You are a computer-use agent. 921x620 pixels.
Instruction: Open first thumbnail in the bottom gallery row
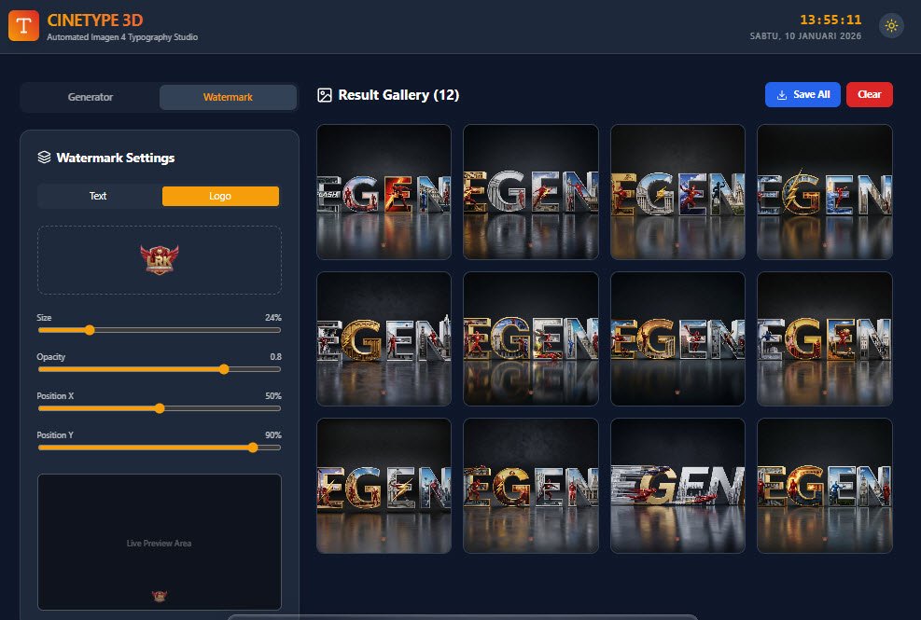(384, 486)
